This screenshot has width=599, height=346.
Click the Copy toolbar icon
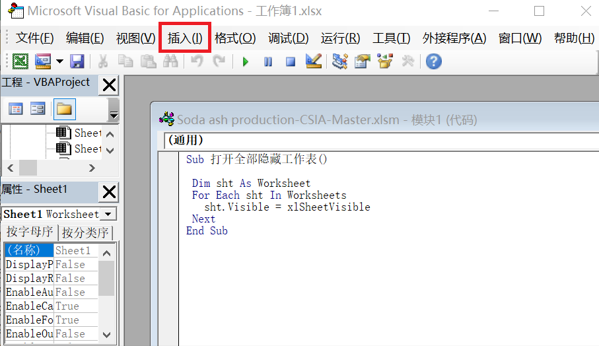click(x=125, y=61)
